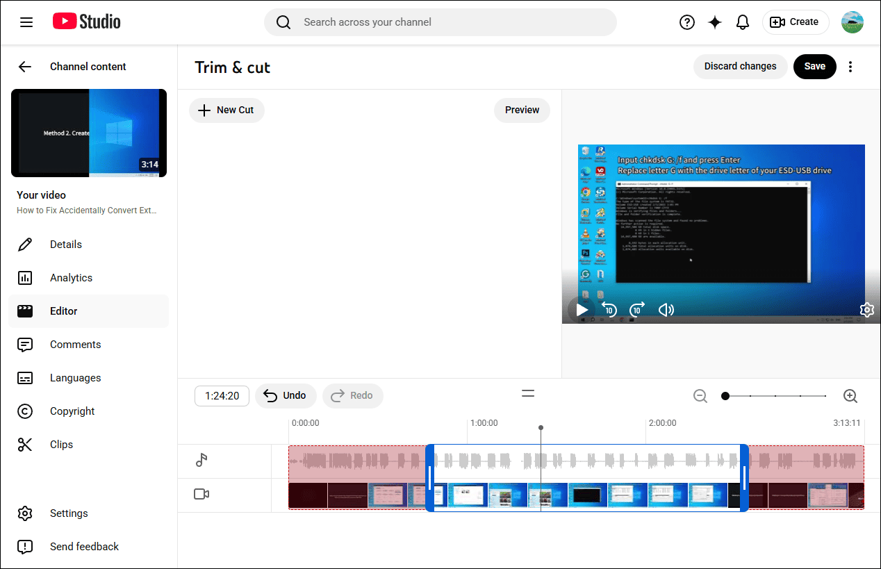Open YouTube Studio notifications bell
Viewport: 881px width, 569px height.
click(743, 22)
